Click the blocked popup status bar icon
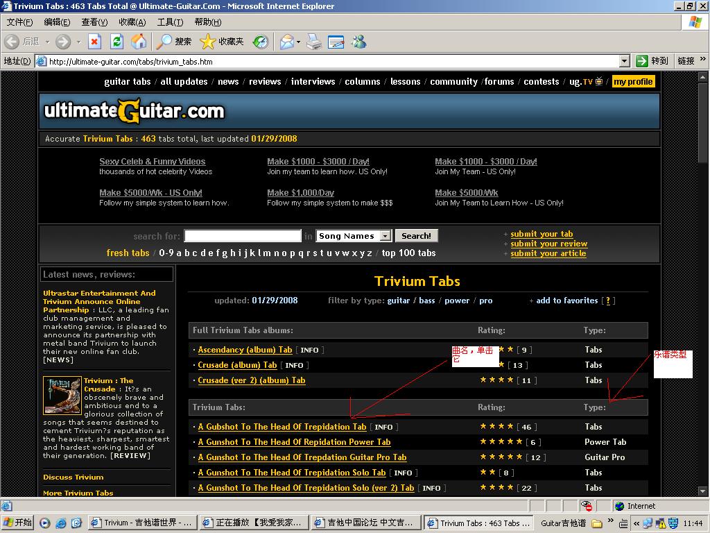The image size is (710, 533). point(587,506)
